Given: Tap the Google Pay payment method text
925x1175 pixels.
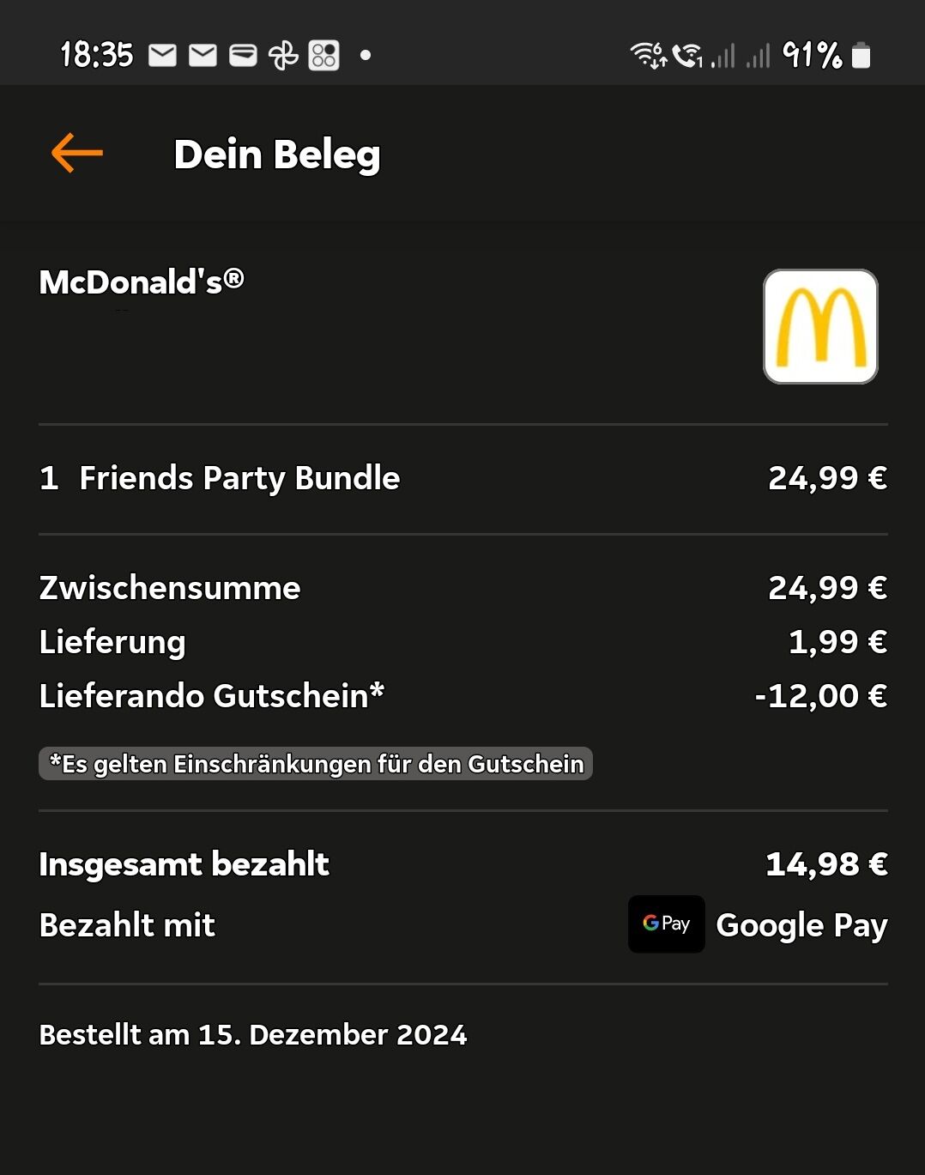Looking at the screenshot, I should click(x=801, y=925).
